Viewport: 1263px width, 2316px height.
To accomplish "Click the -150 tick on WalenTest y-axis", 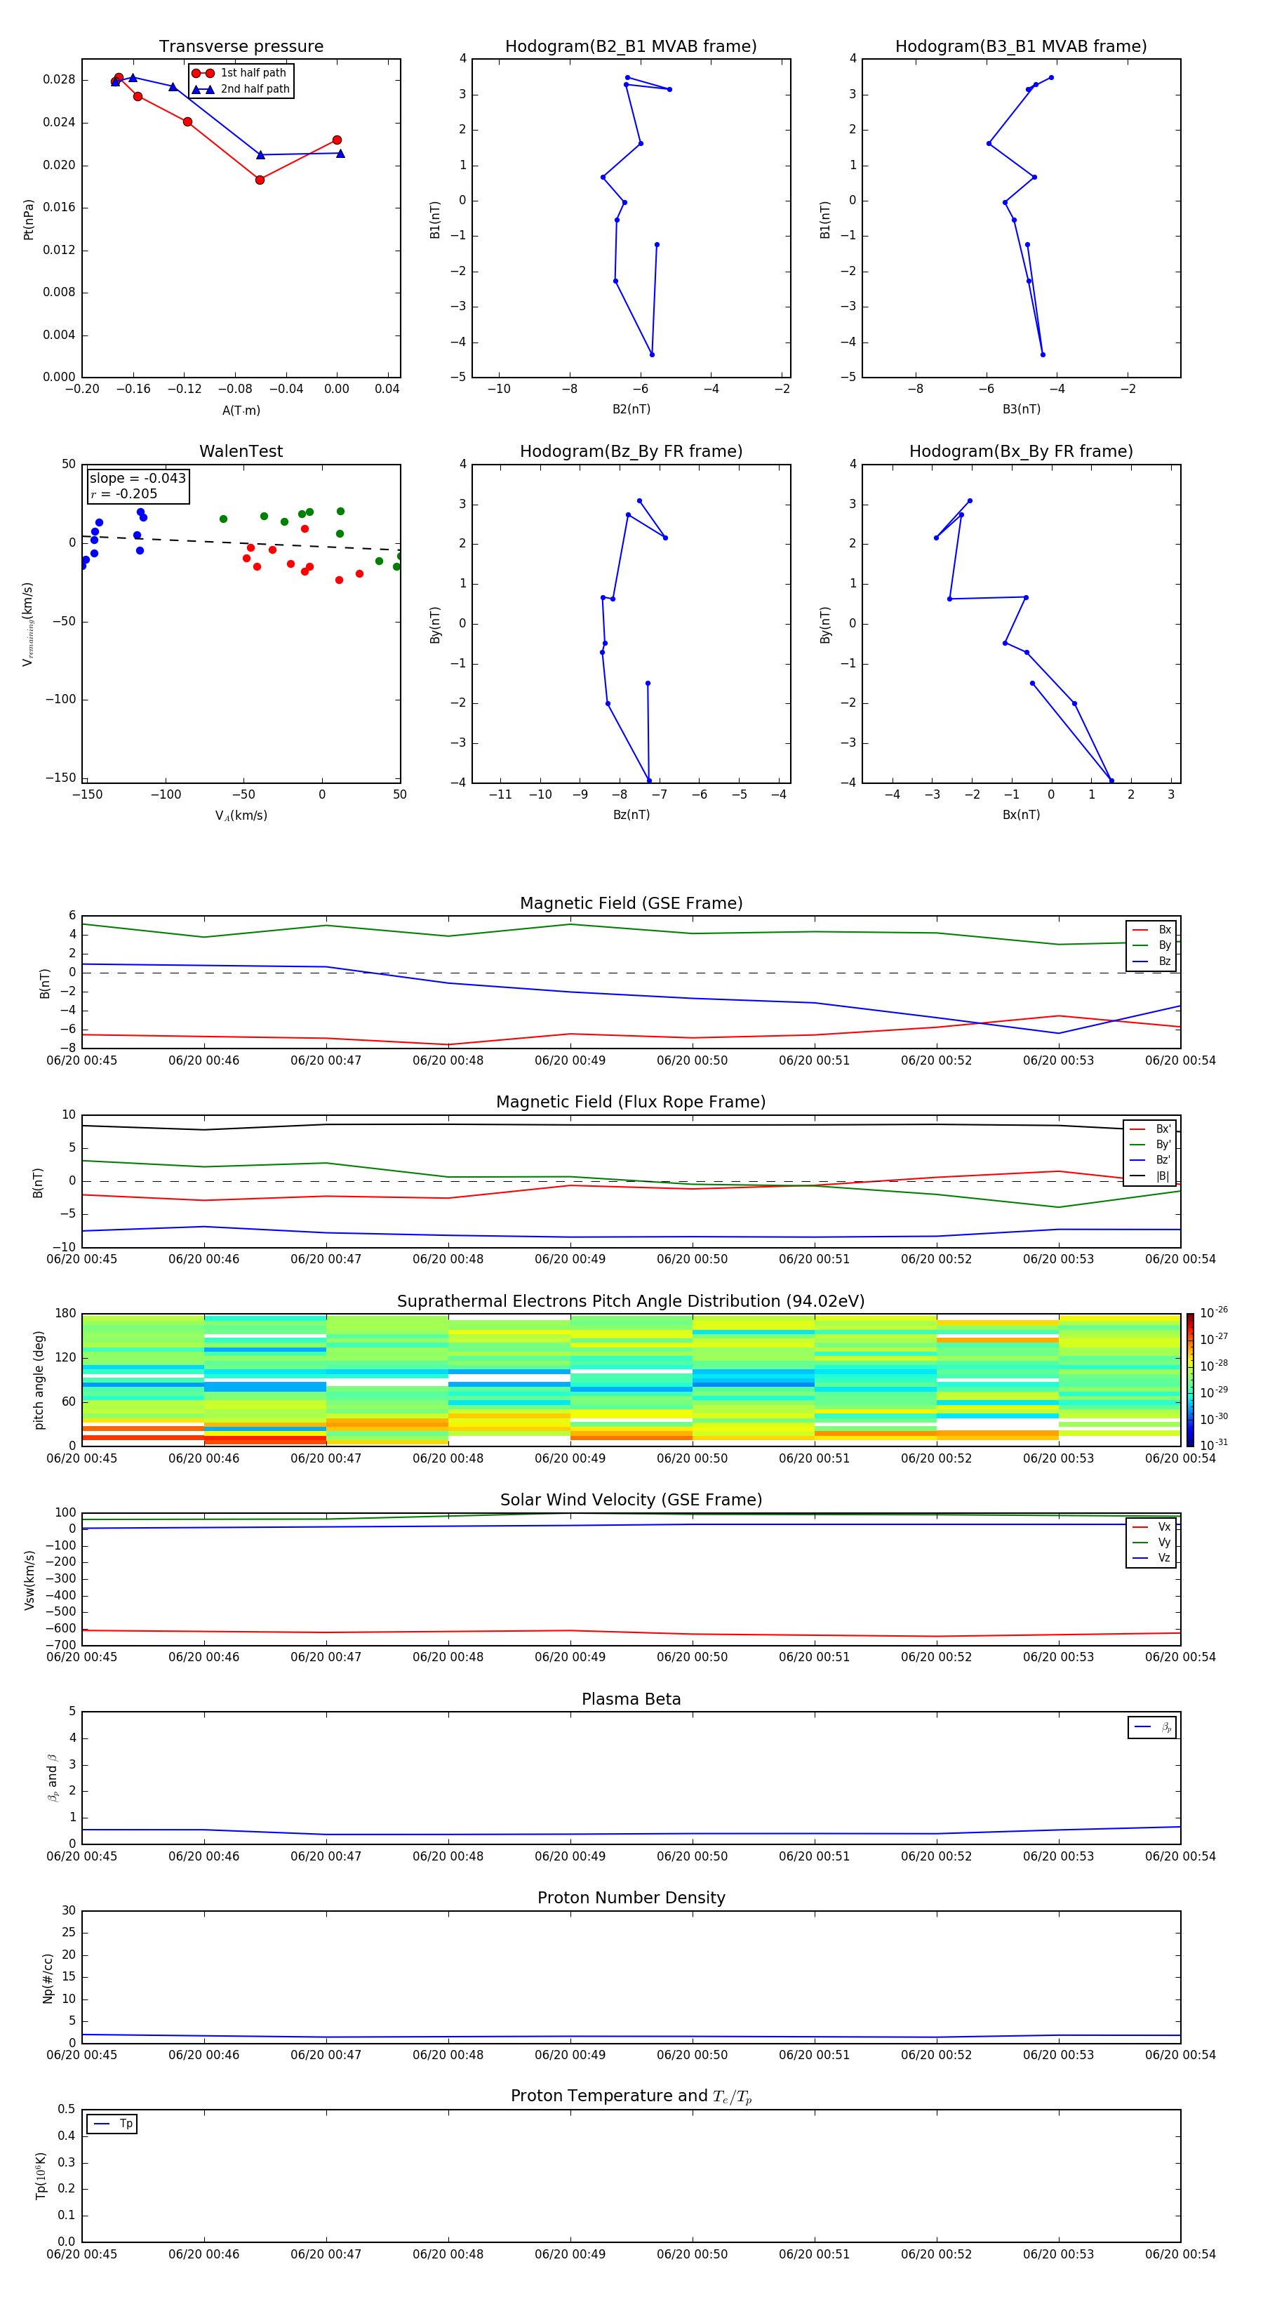I will (61, 778).
